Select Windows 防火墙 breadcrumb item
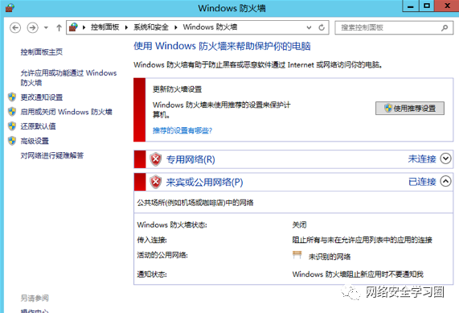This screenshot has width=459, height=313. pos(210,27)
